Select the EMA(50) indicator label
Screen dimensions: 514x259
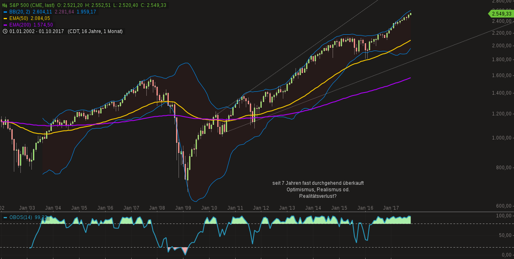click(19, 18)
